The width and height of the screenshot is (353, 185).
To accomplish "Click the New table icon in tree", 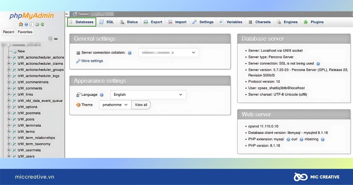I will tap(14, 51).
